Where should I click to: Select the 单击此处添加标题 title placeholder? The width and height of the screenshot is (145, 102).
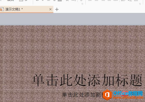pos(87,80)
